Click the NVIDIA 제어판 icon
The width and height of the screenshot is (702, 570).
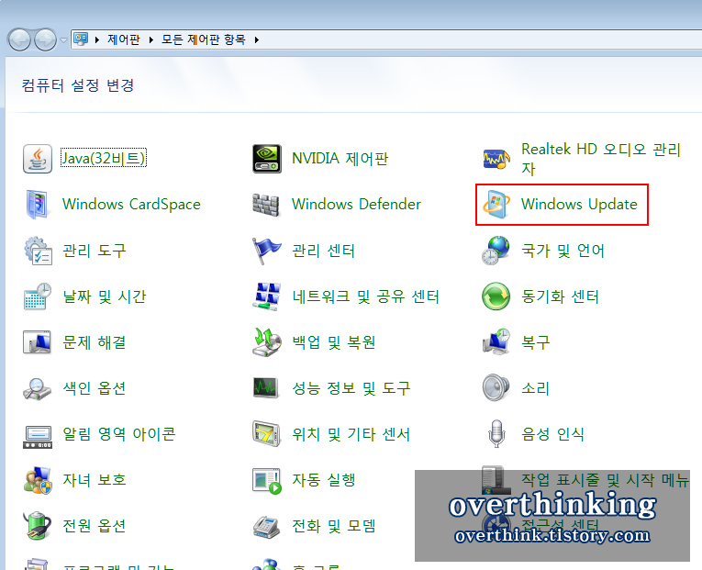point(267,159)
